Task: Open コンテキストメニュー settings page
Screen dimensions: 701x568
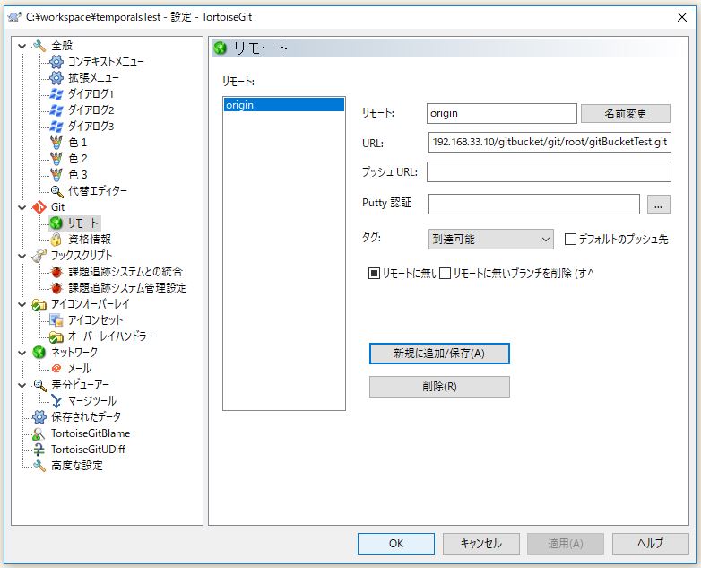Action: pyautogui.click(x=106, y=62)
